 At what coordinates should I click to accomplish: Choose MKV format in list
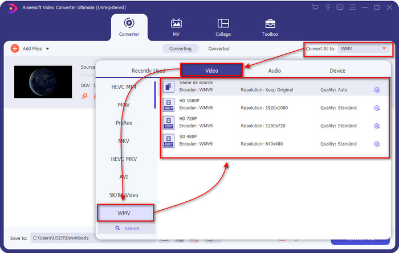tap(124, 141)
